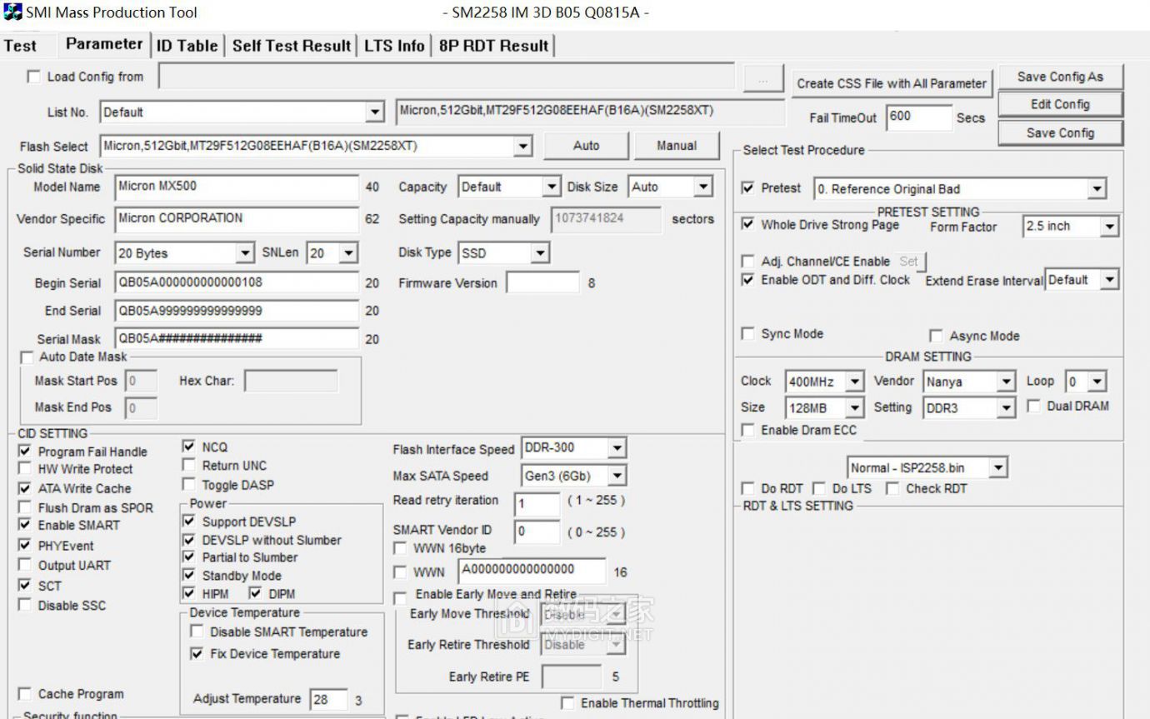Open the DRAM Vendor dropdown
This screenshot has width=1150, height=719.
(970, 382)
